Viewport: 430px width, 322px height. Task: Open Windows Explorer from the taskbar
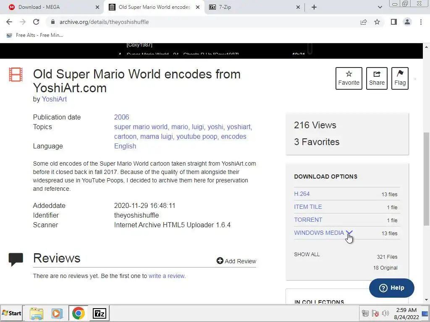click(x=37, y=313)
